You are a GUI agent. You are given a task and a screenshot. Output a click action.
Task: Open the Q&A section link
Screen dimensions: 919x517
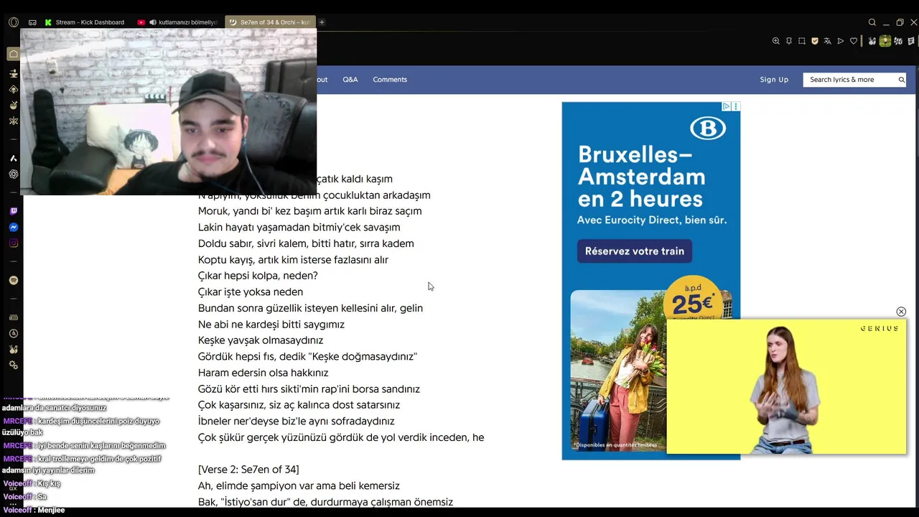350,80
